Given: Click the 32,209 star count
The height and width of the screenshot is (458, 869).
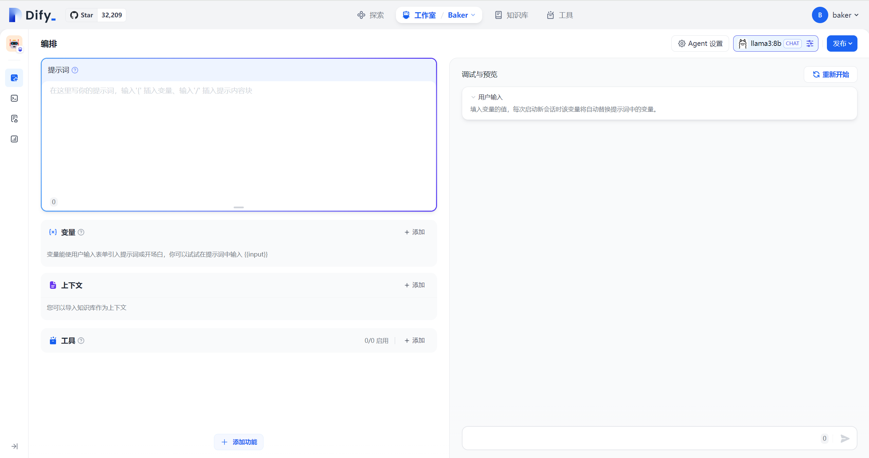Looking at the screenshot, I should 112,15.
